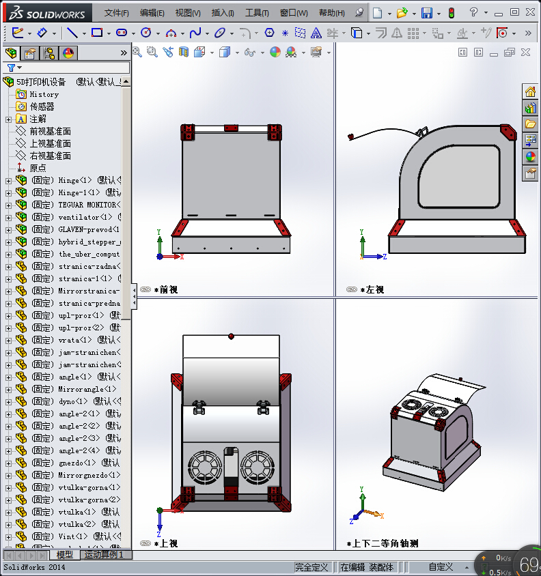Open the 插入(I) menu

[223, 13]
